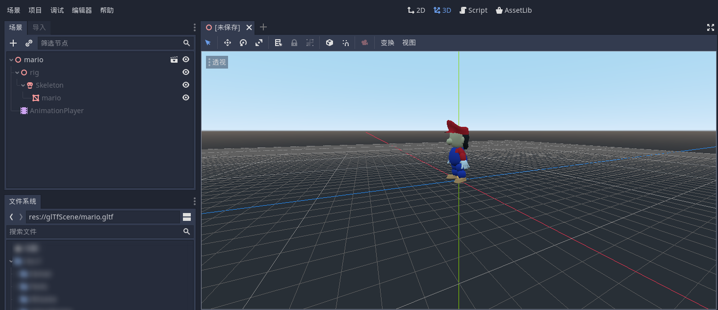Click the lock selected node icon

point(294,43)
